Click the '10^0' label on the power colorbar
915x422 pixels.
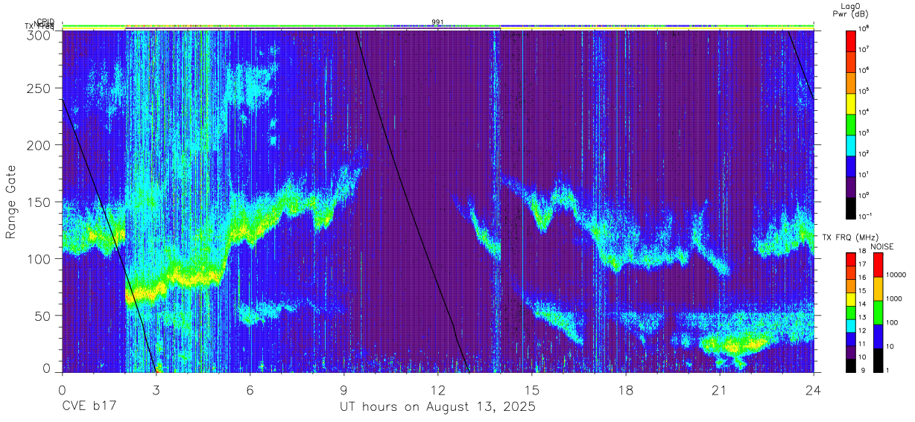(862, 195)
